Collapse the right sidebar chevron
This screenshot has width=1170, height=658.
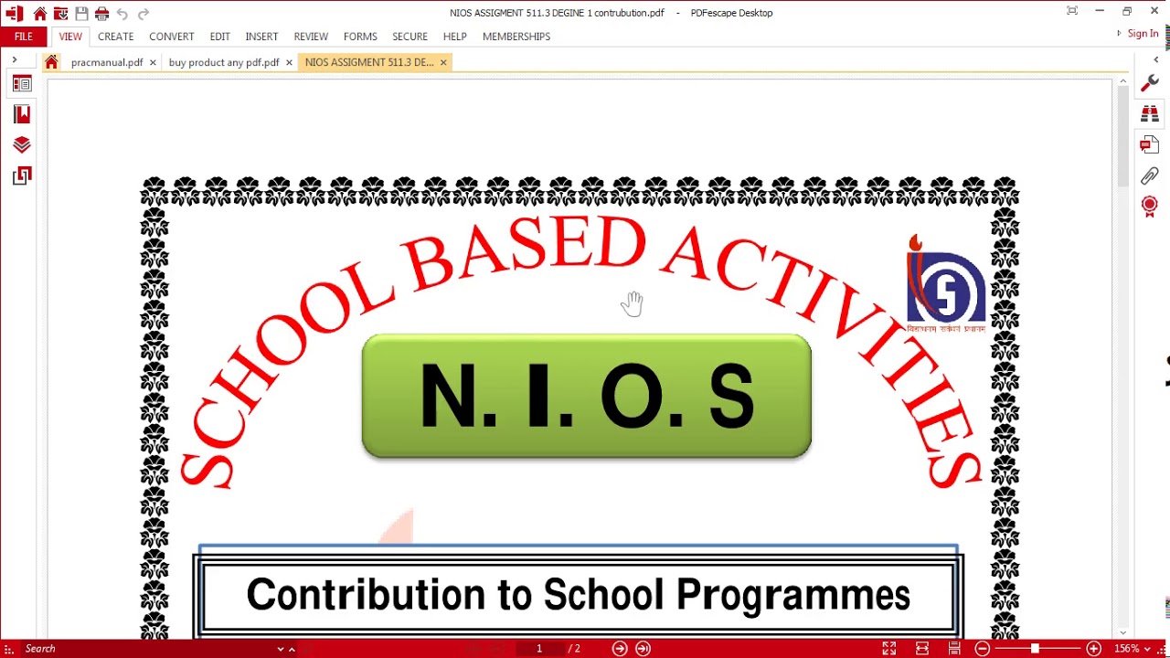tap(1156, 60)
